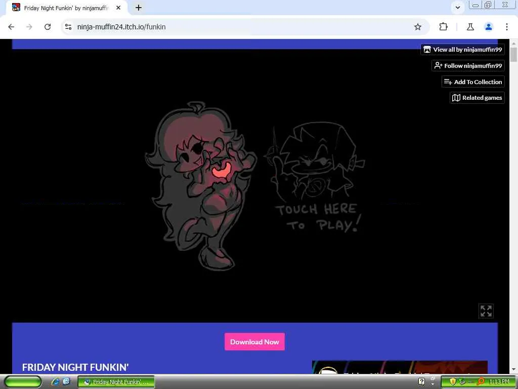Open the Extensions puzzle icon
This screenshot has width=518, height=389.
point(443,27)
